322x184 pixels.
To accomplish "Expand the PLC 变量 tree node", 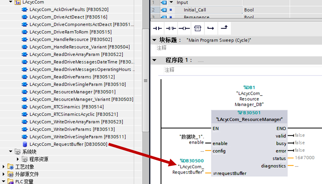I will 4,182.
